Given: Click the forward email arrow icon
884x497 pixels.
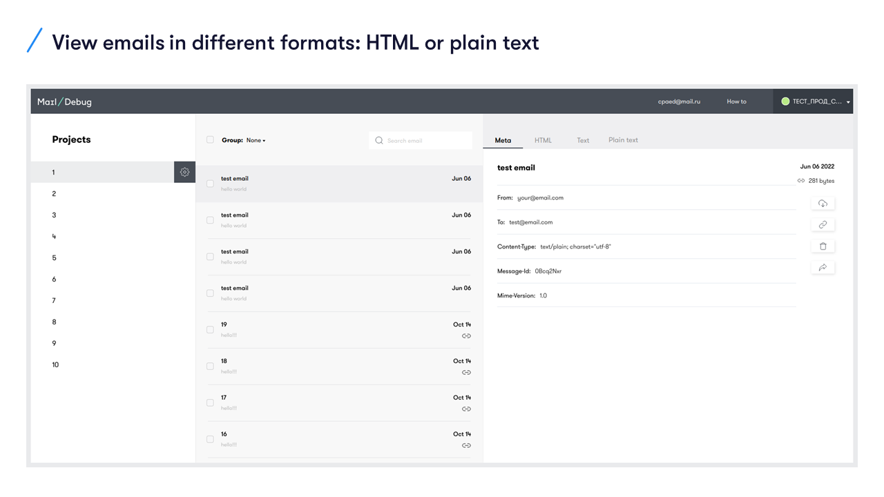Looking at the screenshot, I should (823, 267).
